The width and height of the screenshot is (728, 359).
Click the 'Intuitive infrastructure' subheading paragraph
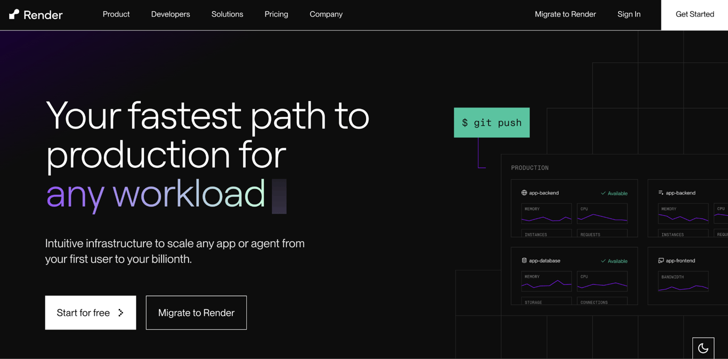tap(175, 251)
